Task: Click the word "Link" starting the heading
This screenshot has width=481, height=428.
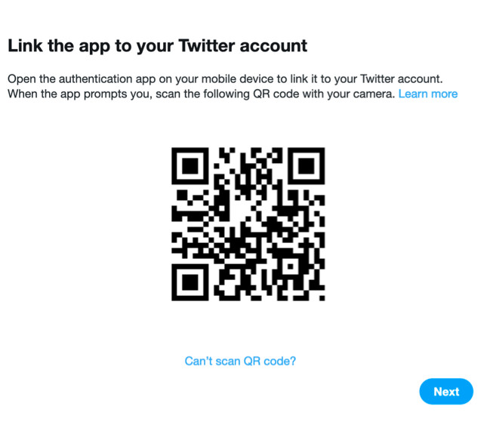Action: point(24,45)
